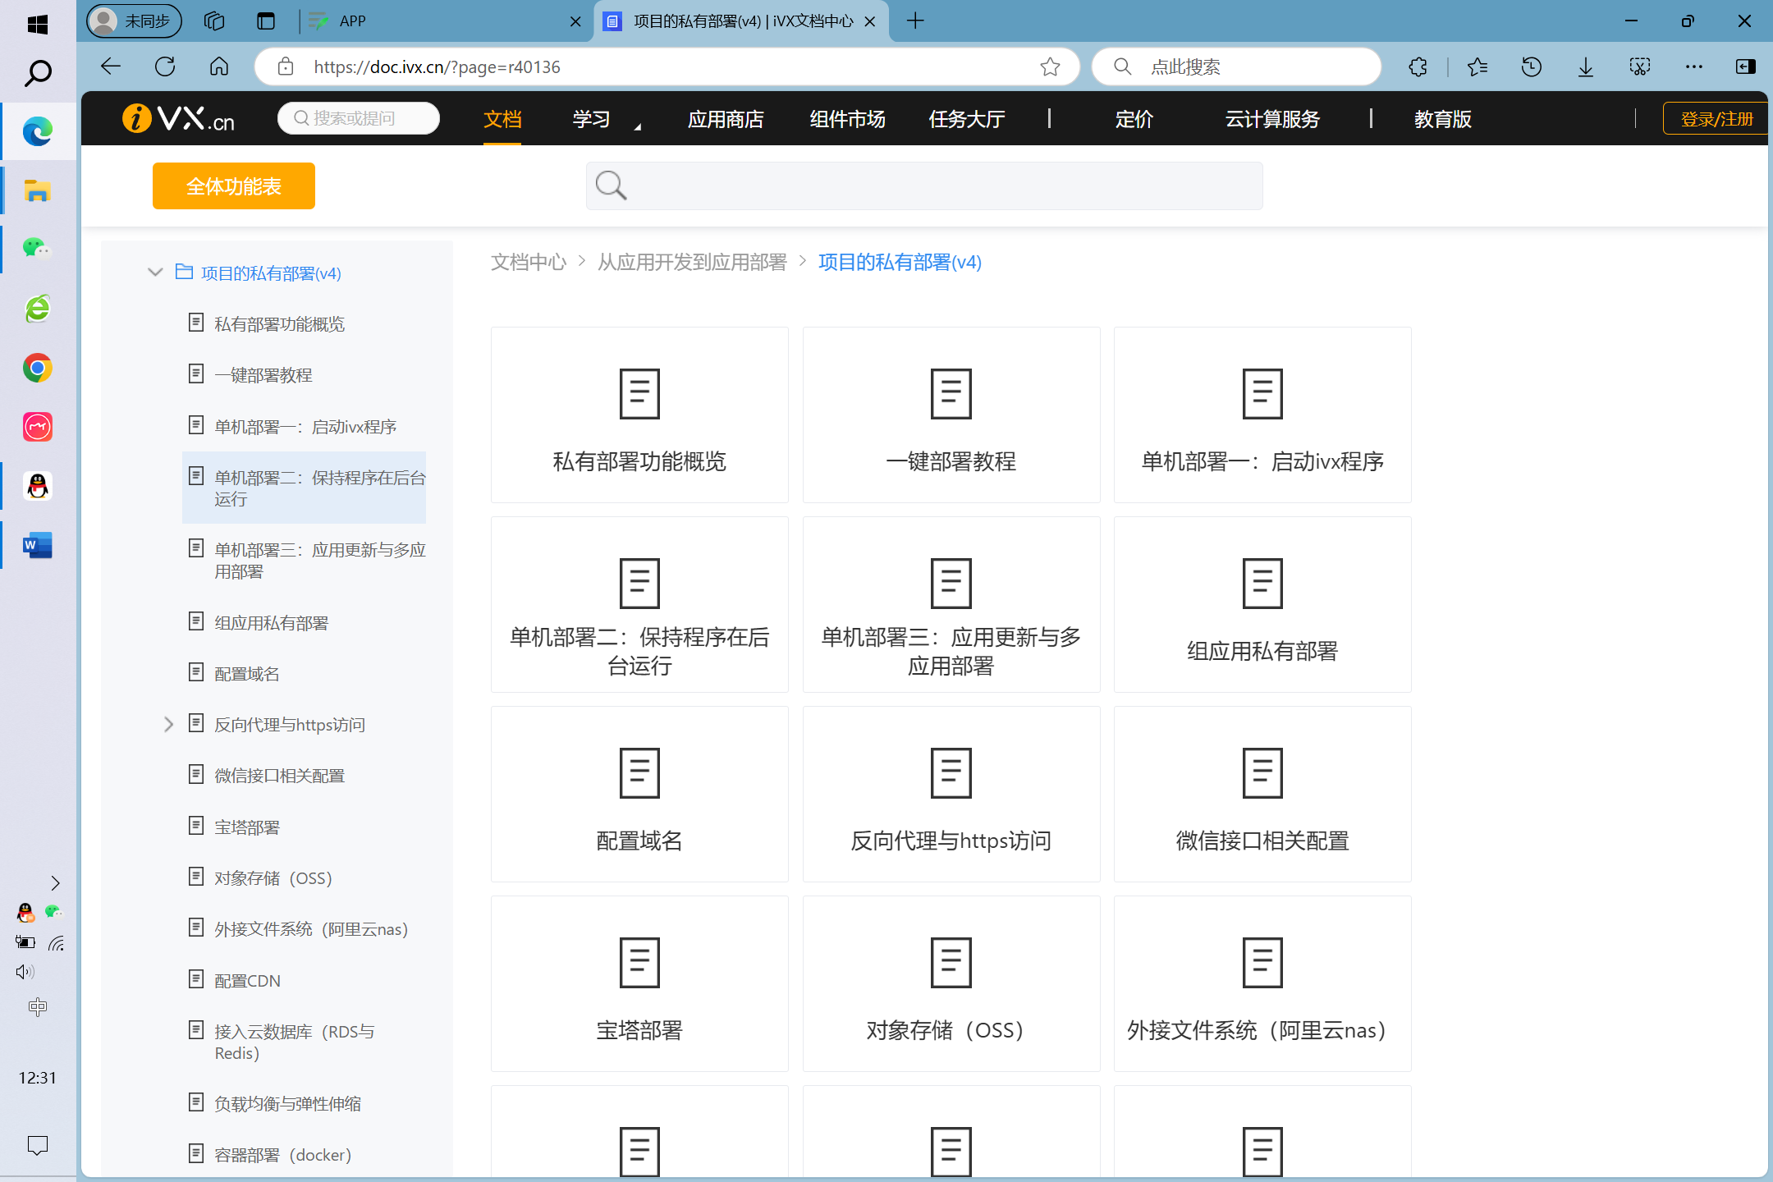The width and height of the screenshot is (1773, 1182).
Task: Collapse 项目的私有部署(v4) tree folder
Action: click(155, 273)
